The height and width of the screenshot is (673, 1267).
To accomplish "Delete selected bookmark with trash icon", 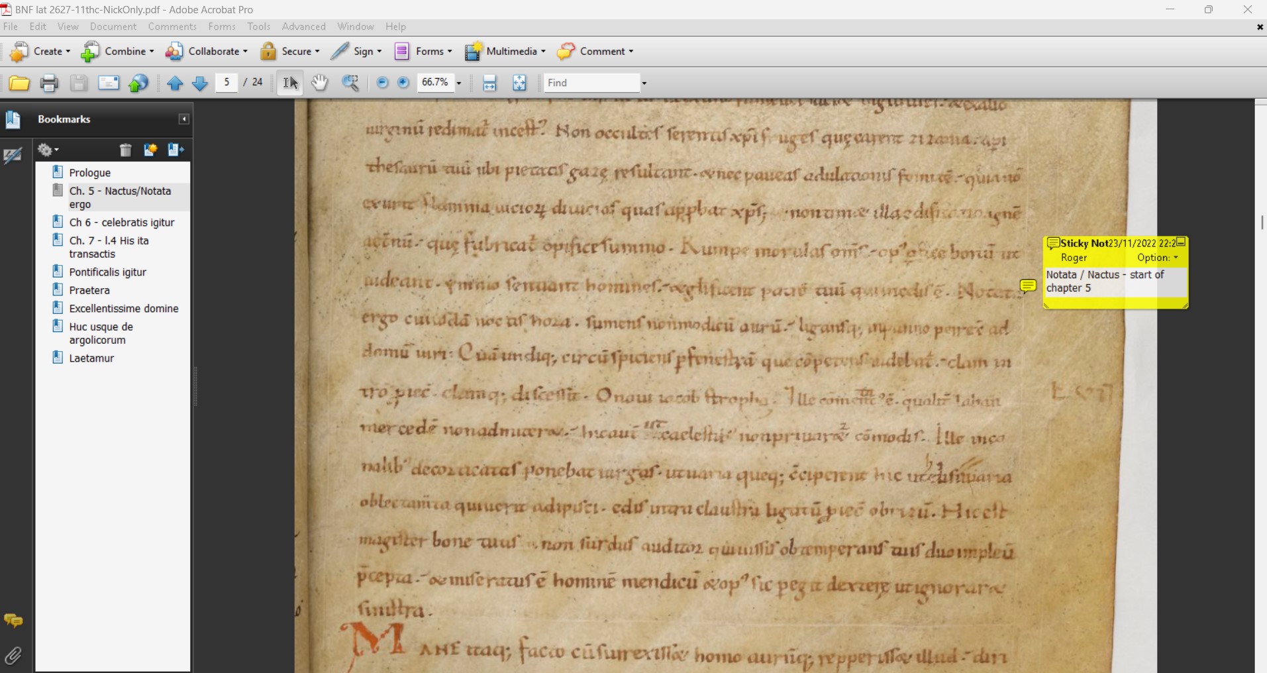I will (x=126, y=150).
